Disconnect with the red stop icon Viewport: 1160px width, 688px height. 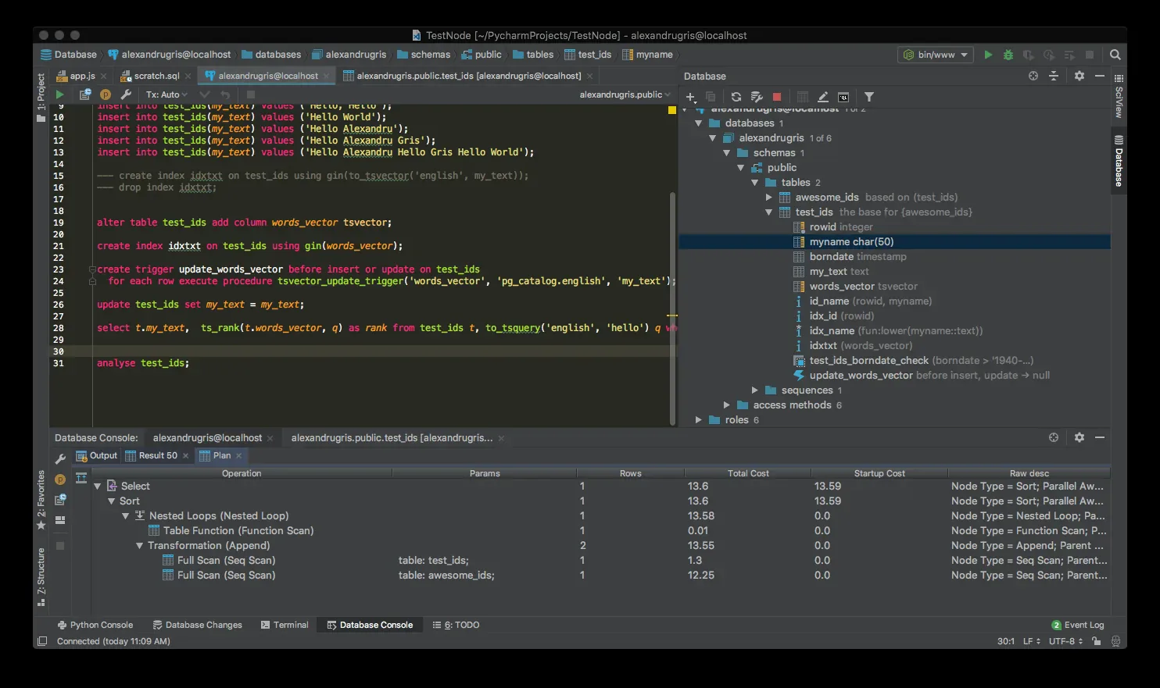pos(777,97)
